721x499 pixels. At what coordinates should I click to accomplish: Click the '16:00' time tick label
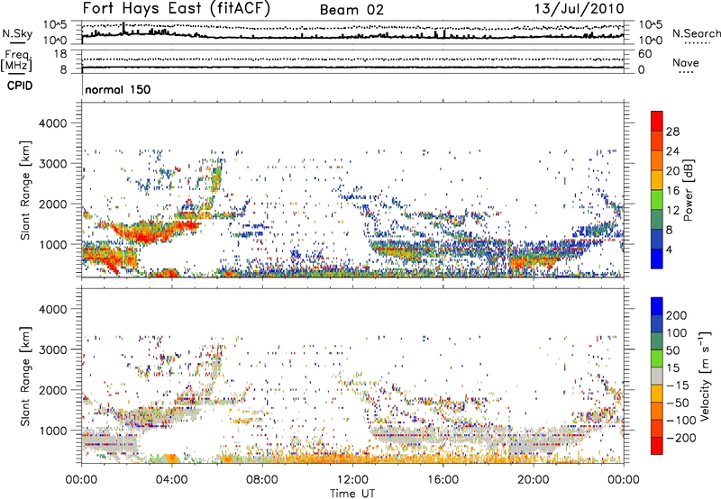[443, 480]
